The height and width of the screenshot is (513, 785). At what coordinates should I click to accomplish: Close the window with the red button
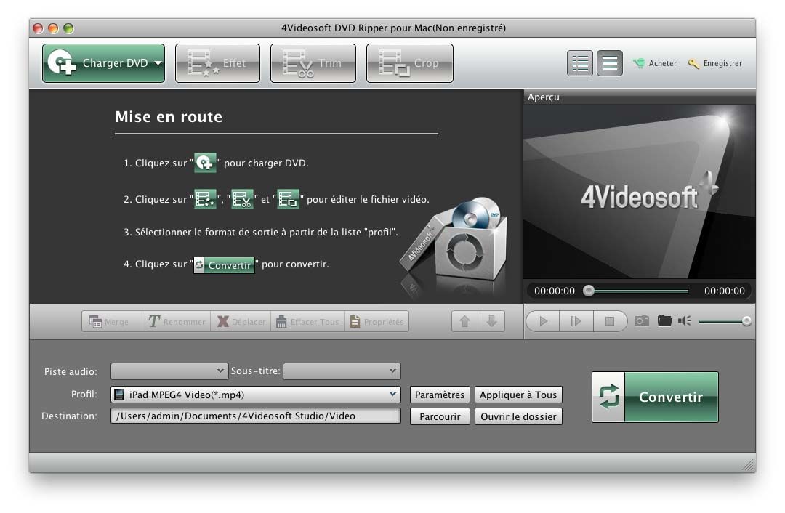[38, 28]
